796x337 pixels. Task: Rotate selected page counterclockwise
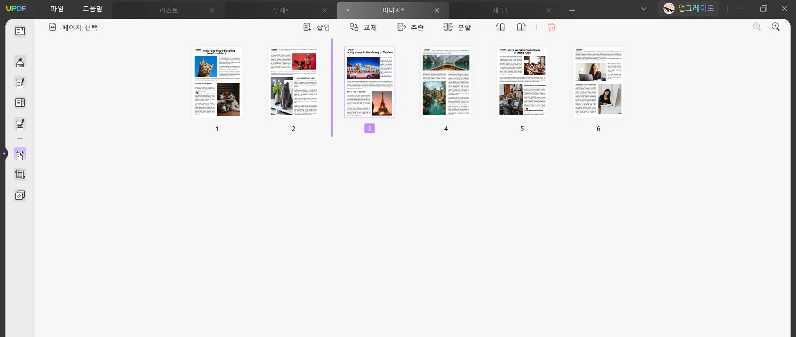click(x=500, y=28)
